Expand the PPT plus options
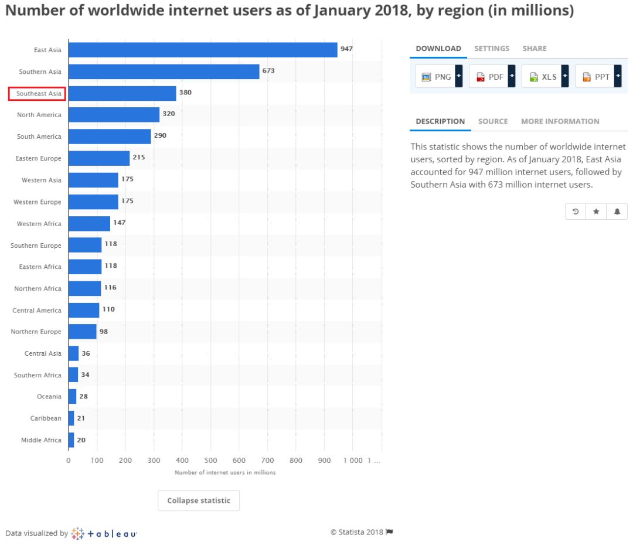The image size is (633, 545). 618,76
